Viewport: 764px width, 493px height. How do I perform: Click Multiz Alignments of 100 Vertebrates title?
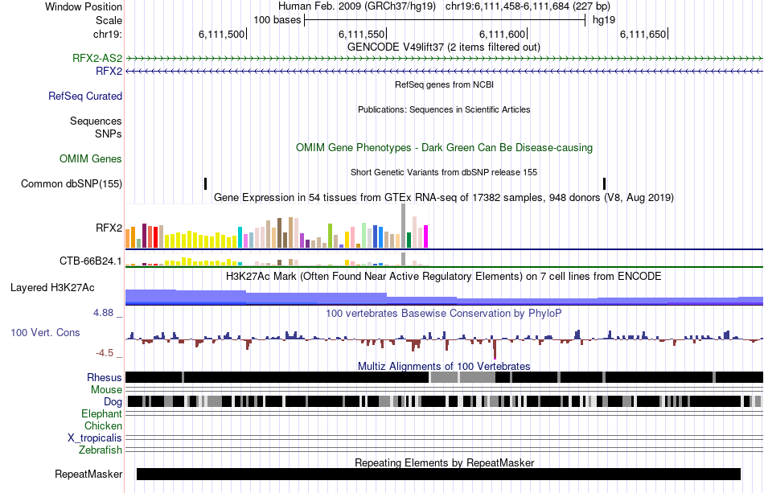(x=444, y=367)
